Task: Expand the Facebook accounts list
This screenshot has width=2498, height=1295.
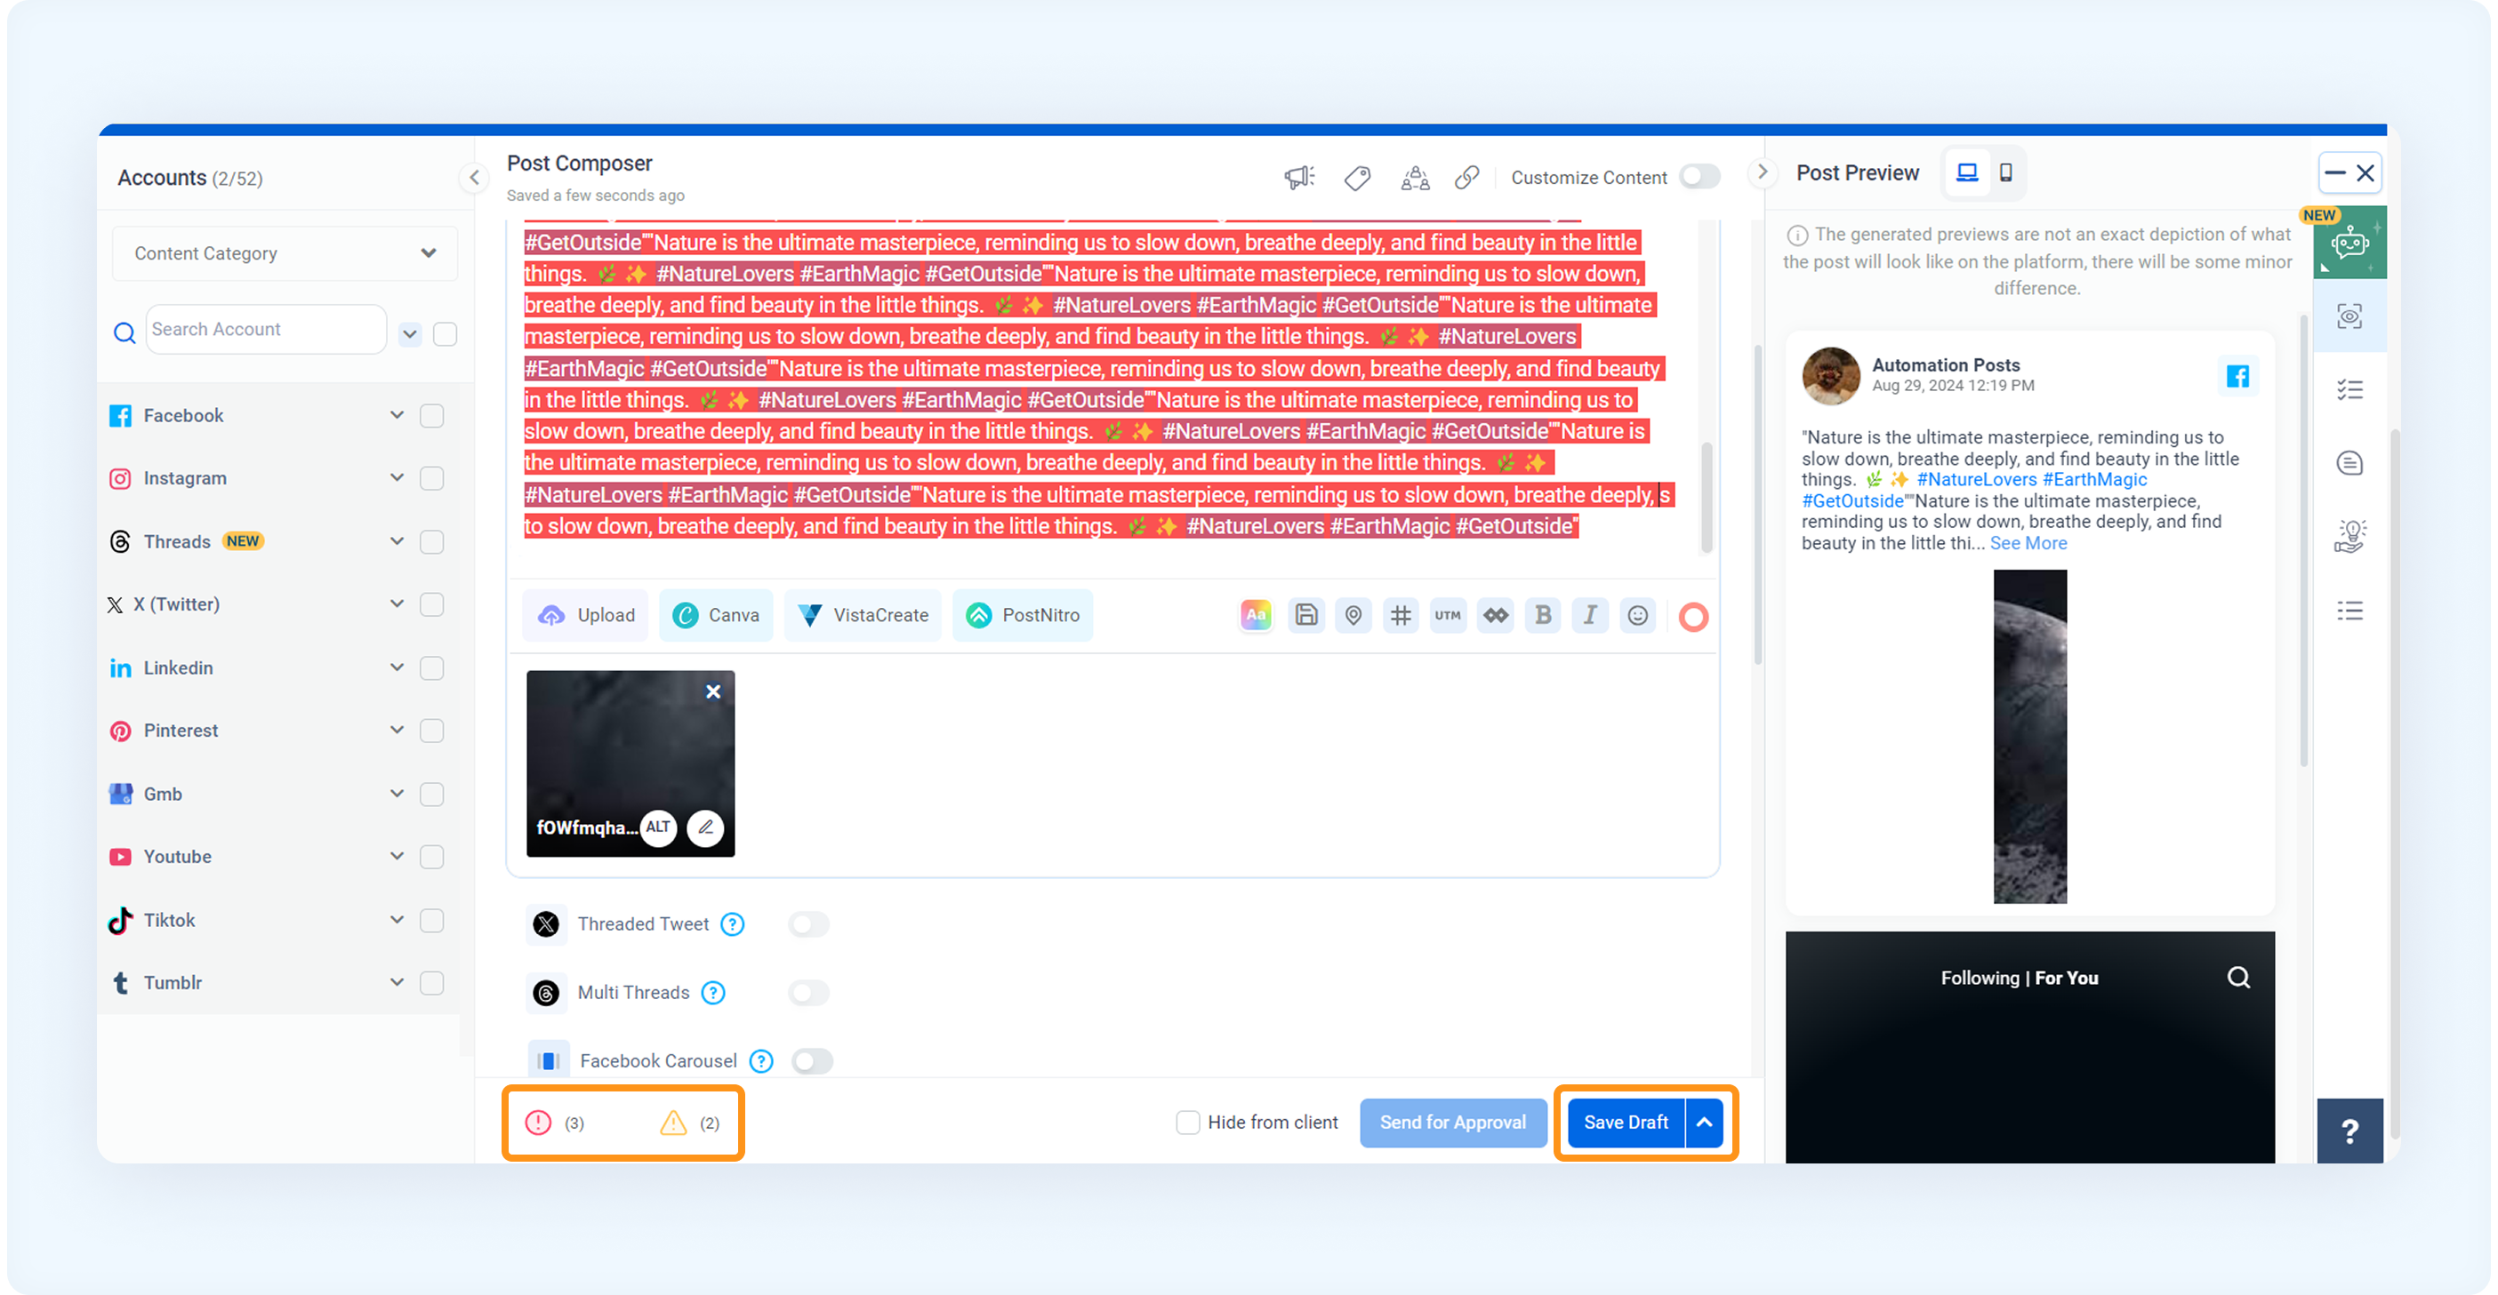Action: click(397, 416)
